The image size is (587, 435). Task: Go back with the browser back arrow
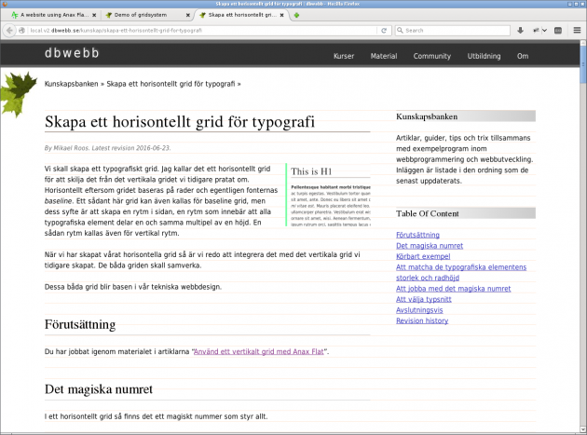(x=9, y=31)
